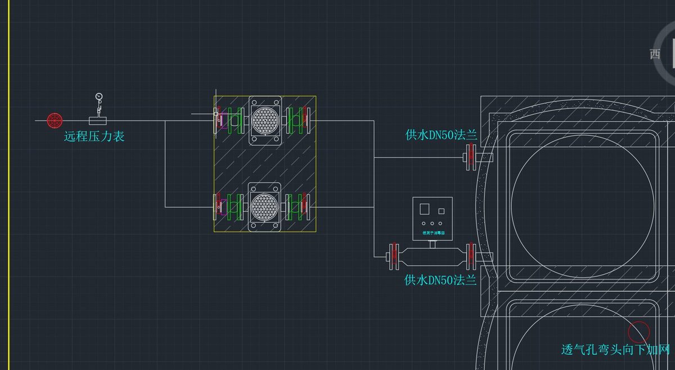
Task: Select the sterilizer control box outline
Action: 433,219
